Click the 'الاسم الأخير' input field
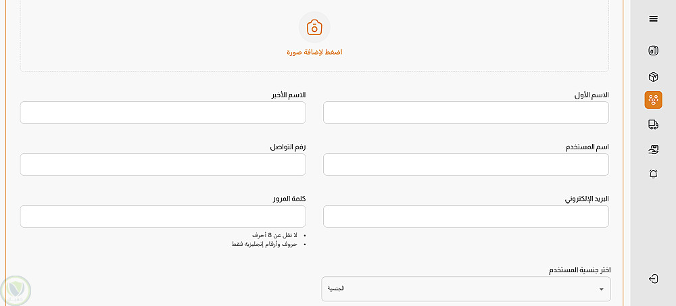This screenshot has width=676, height=306. 163,113
